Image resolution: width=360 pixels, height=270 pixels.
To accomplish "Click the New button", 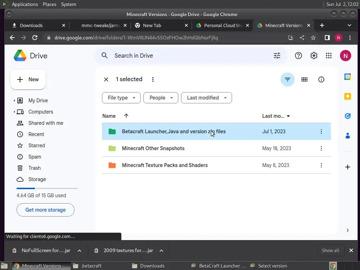I will 28,79.
